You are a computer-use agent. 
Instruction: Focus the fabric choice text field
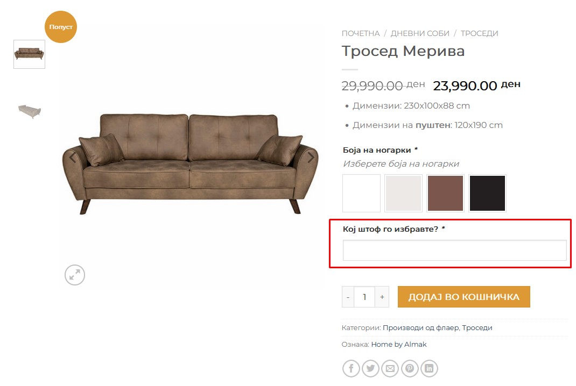455,250
